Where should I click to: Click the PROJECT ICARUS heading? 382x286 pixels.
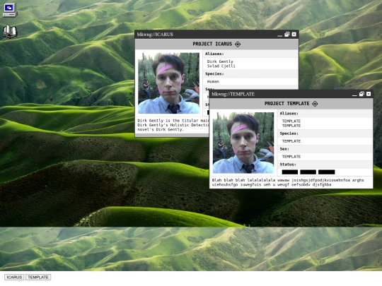[212, 44]
